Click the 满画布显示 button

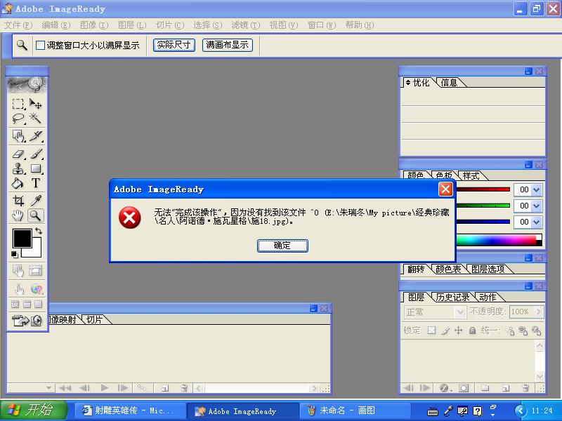(x=227, y=45)
